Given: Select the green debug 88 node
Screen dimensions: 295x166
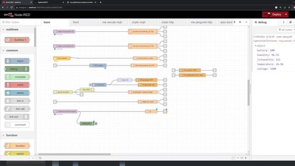Looking at the screenshot, I should click(x=87, y=124).
